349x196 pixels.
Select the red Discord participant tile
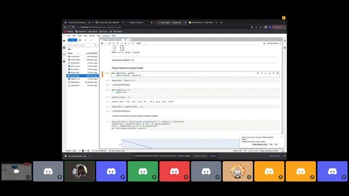click(x=174, y=171)
